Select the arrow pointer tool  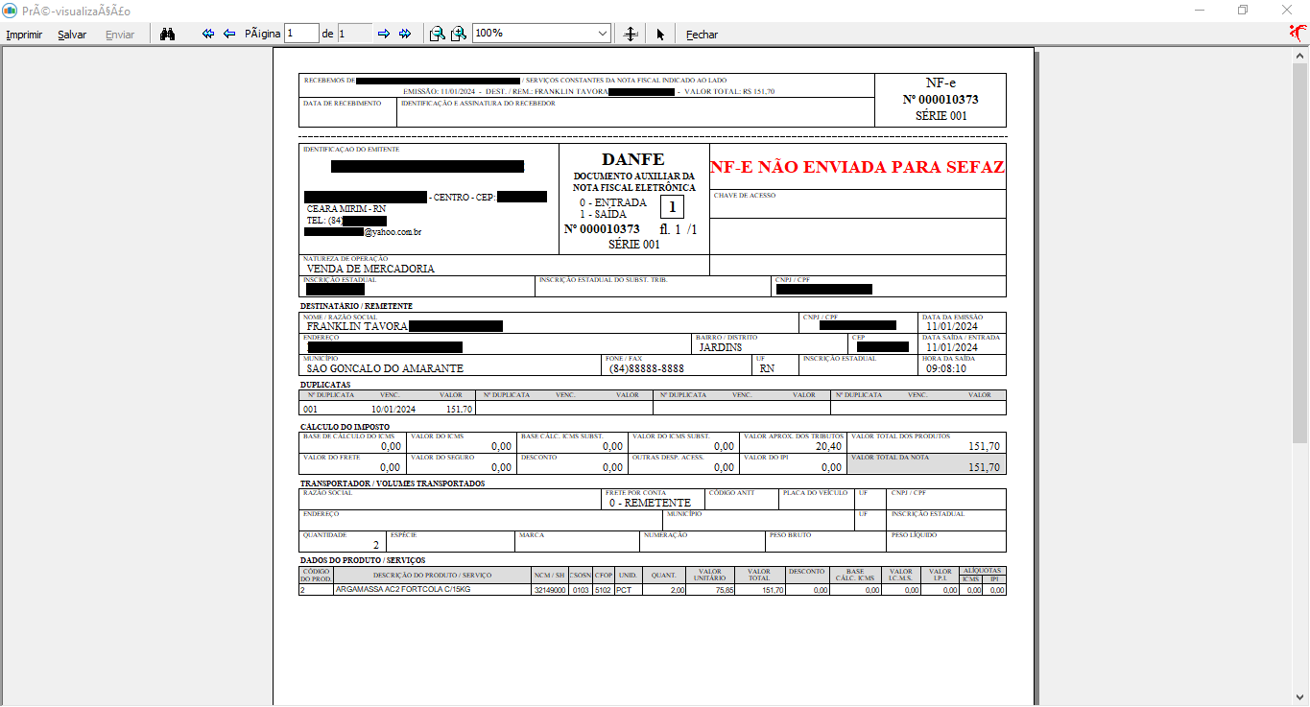click(660, 35)
